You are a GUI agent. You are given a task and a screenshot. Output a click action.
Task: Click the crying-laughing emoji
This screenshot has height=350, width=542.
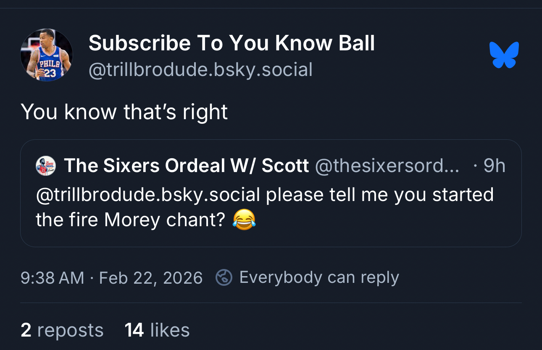[244, 220]
